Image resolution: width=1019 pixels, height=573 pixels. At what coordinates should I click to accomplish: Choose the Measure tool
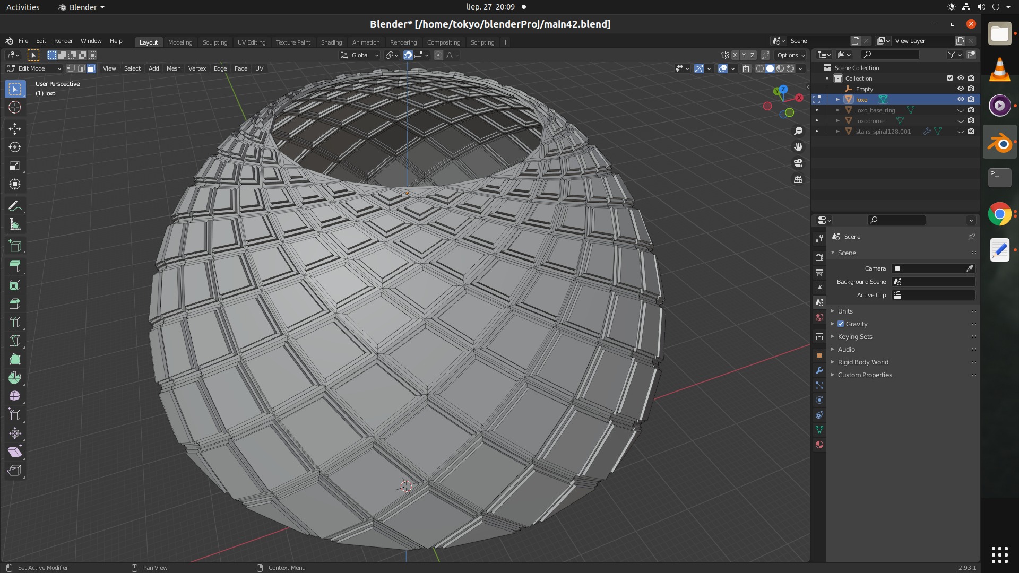point(15,225)
